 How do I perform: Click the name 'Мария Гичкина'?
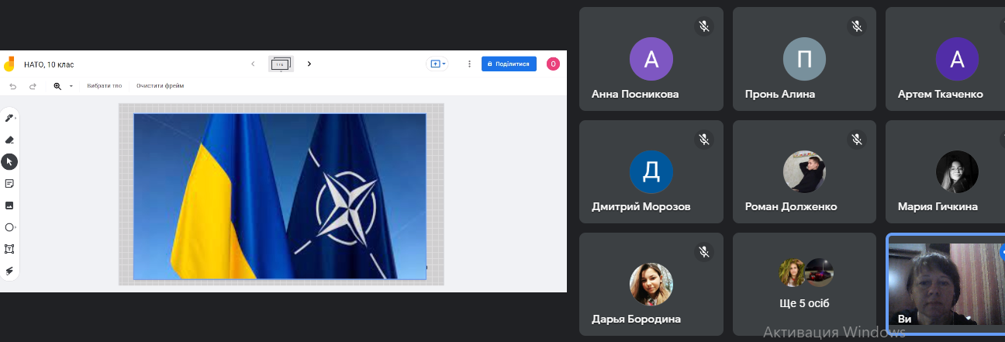pos(938,207)
